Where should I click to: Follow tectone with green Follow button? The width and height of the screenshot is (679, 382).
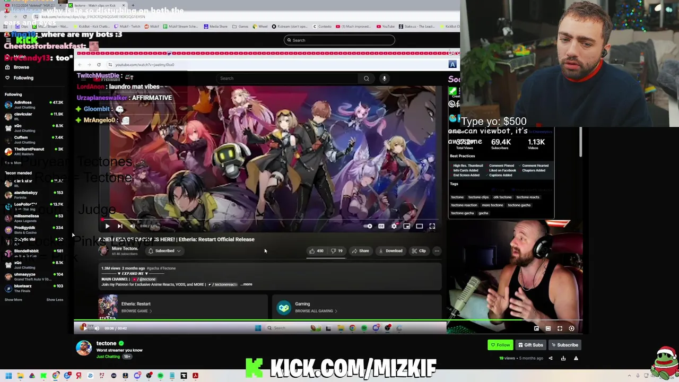500,345
